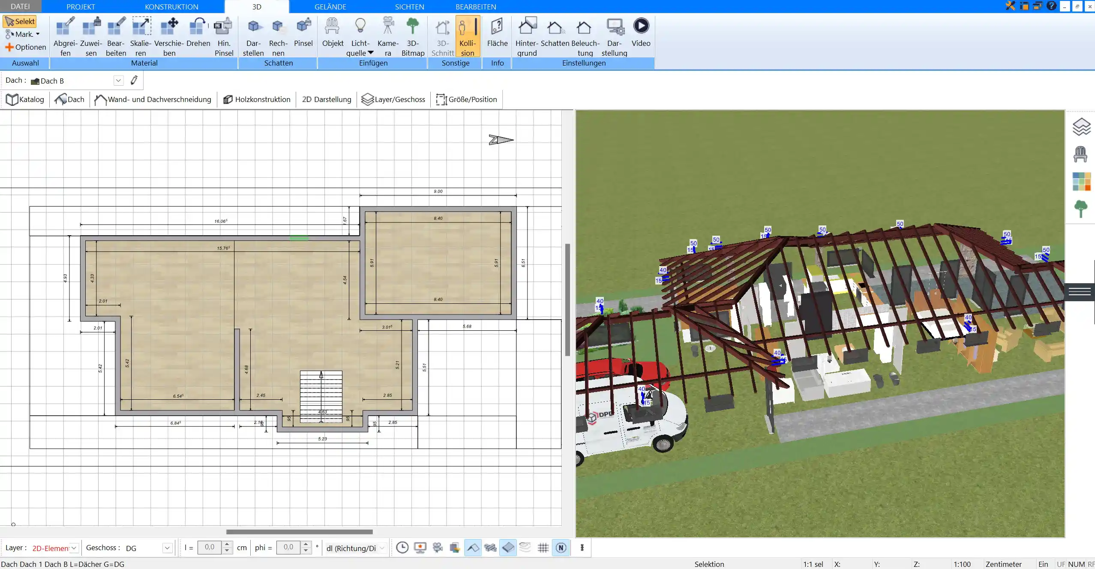
Task: Click the Lichtquelle bulb icon
Action: coord(360,27)
